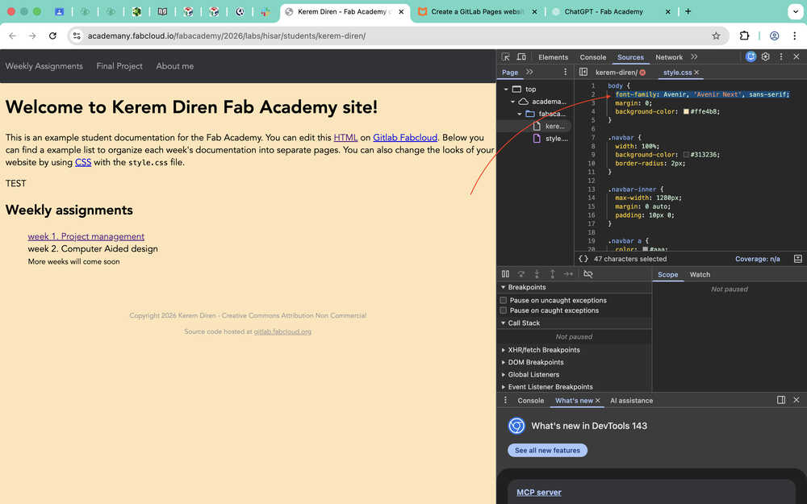Go back with the browser back arrow
This screenshot has height=504, width=807.
(13, 35)
